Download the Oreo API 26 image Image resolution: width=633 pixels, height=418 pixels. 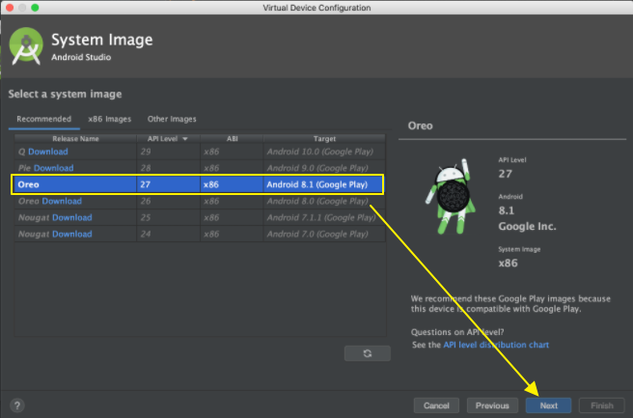[x=62, y=201]
